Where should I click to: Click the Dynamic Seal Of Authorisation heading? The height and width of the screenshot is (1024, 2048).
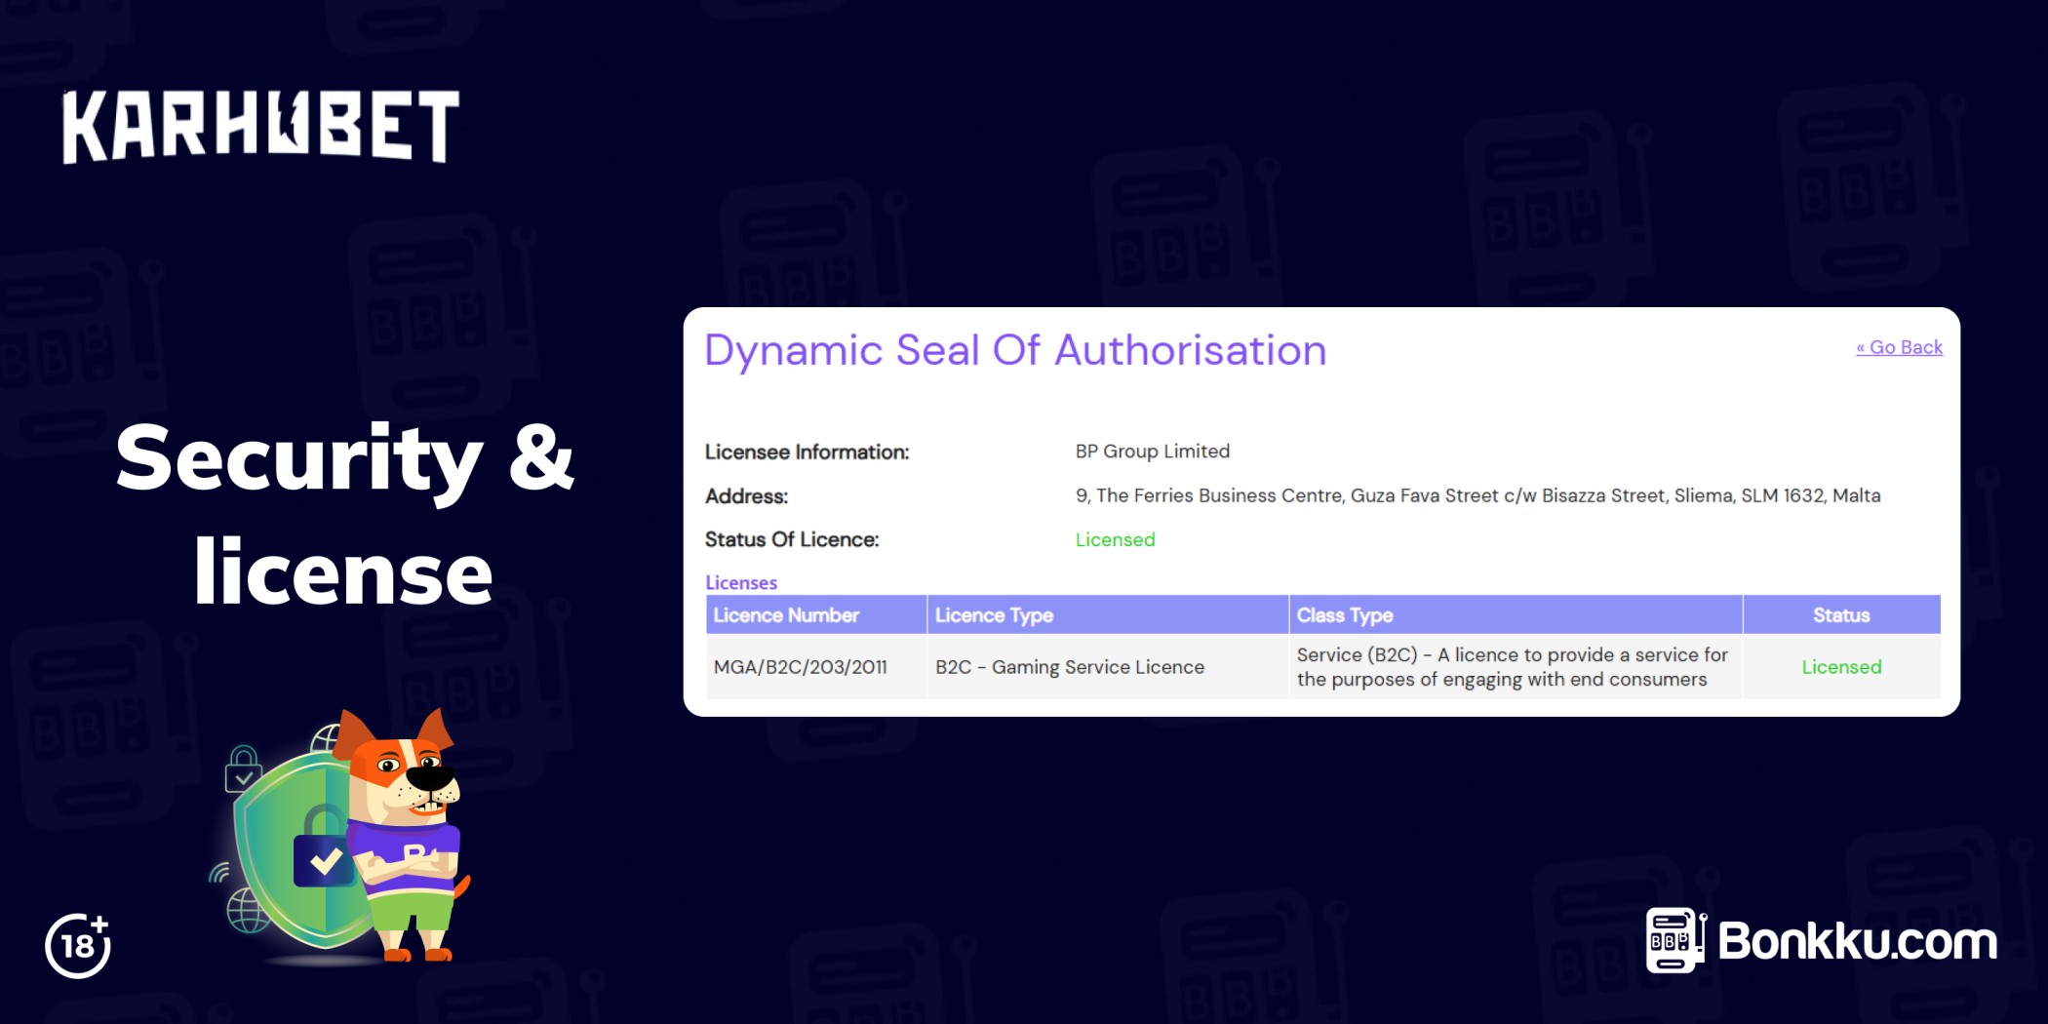point(1014,350)
